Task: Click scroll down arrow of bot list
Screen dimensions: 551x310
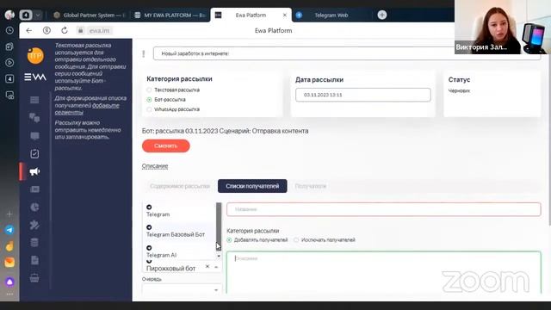Action: 219,256
